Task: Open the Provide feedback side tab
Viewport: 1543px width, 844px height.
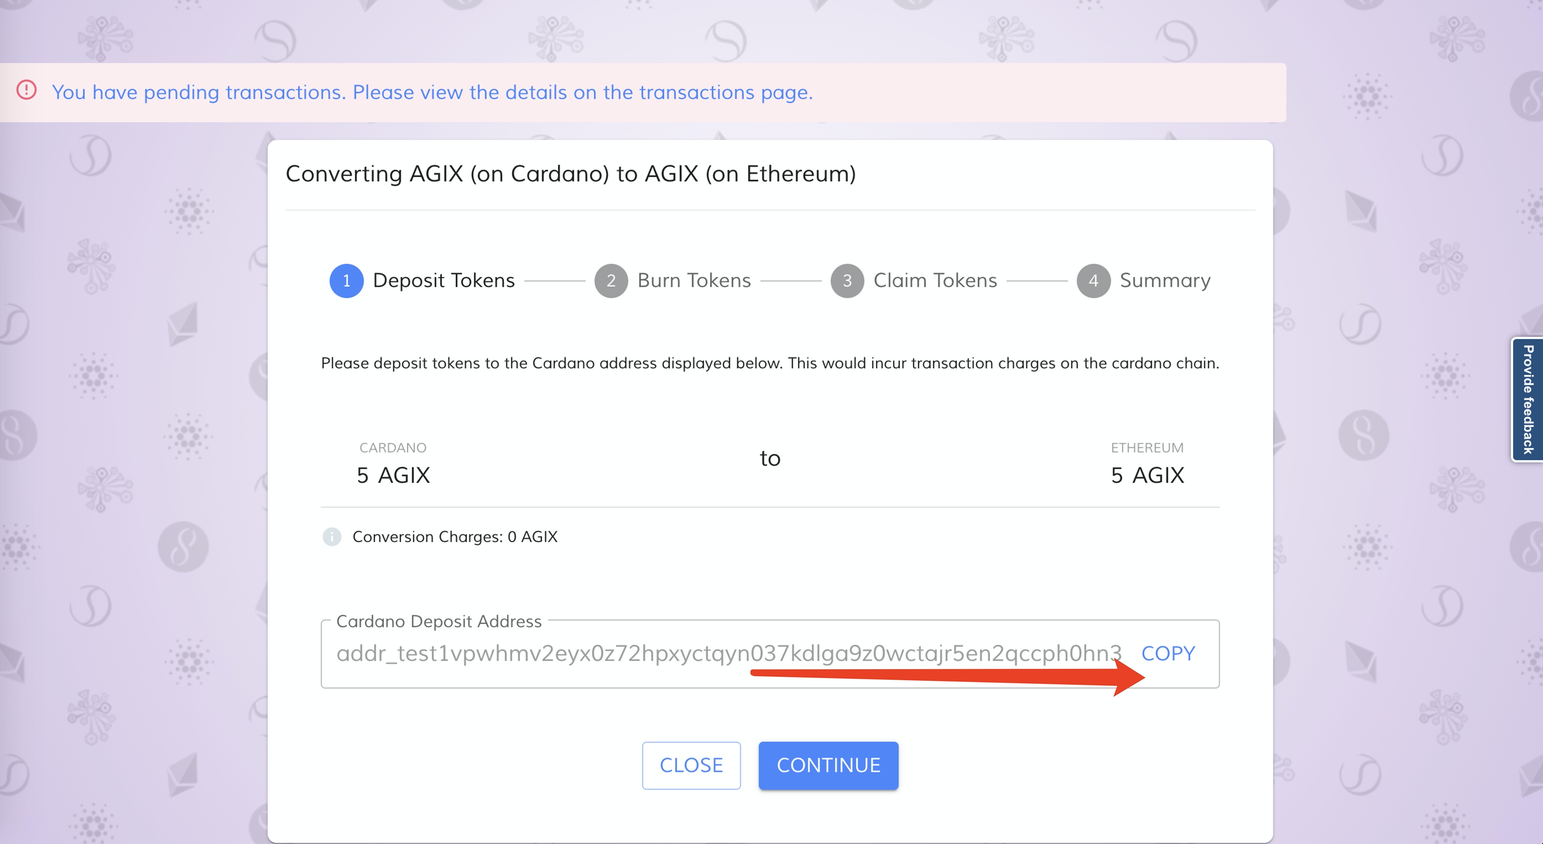Action: click(1528, 399)
